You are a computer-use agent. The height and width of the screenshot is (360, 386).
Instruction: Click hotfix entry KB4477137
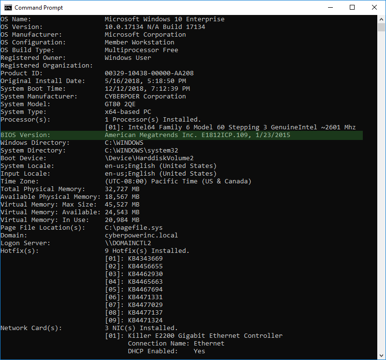pyautogui.click(x=134, y=313)
